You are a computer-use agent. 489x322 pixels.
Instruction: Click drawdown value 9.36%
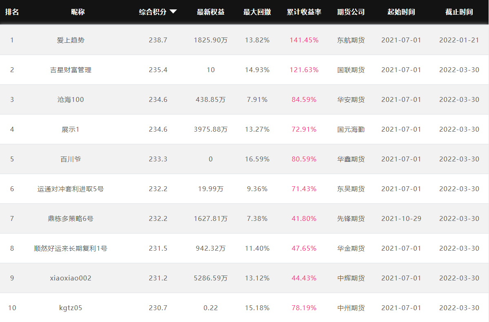pyautogui.click(x=257, y=189)
